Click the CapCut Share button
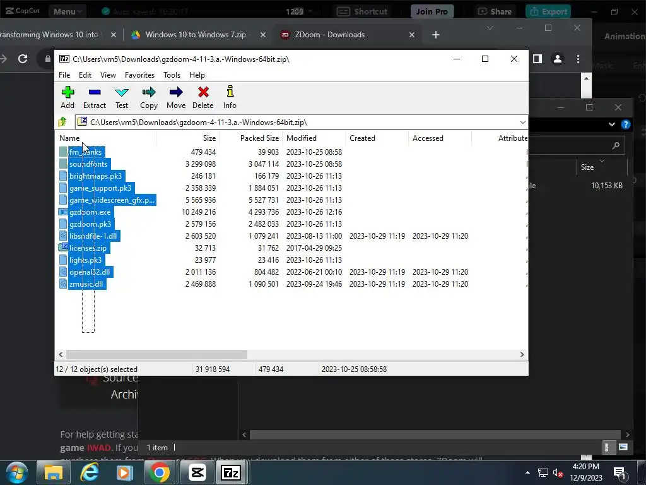 495,11
